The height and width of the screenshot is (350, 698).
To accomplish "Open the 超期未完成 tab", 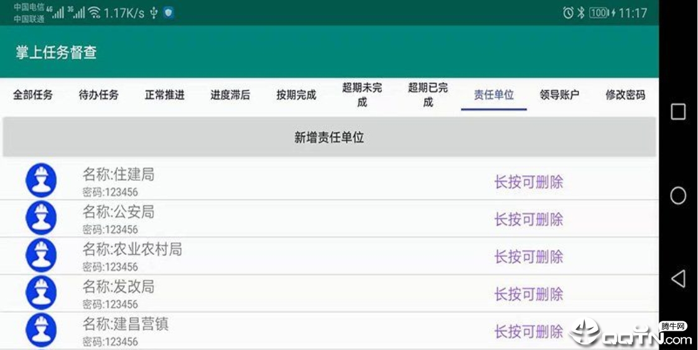I will pos(362,94).
